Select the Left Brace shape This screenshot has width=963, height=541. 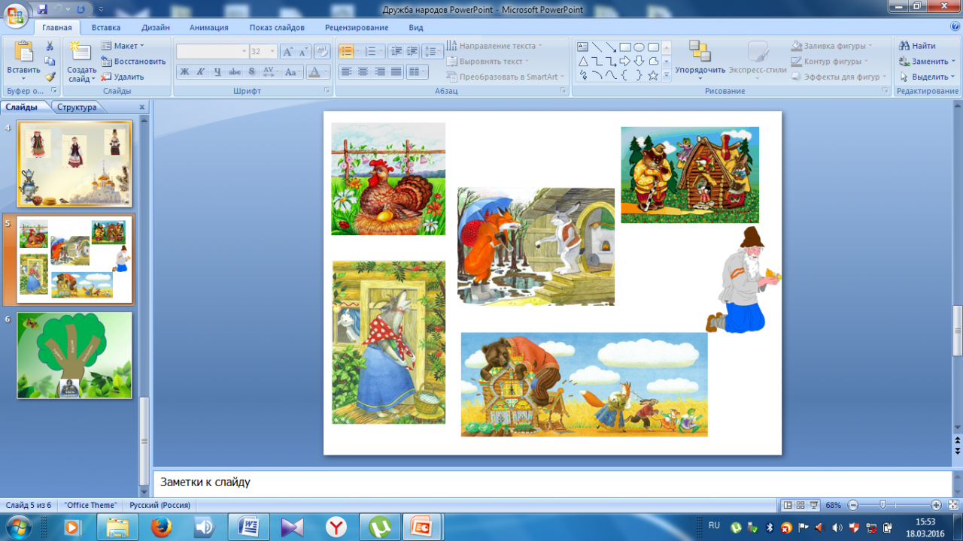(x=625, y=75)
